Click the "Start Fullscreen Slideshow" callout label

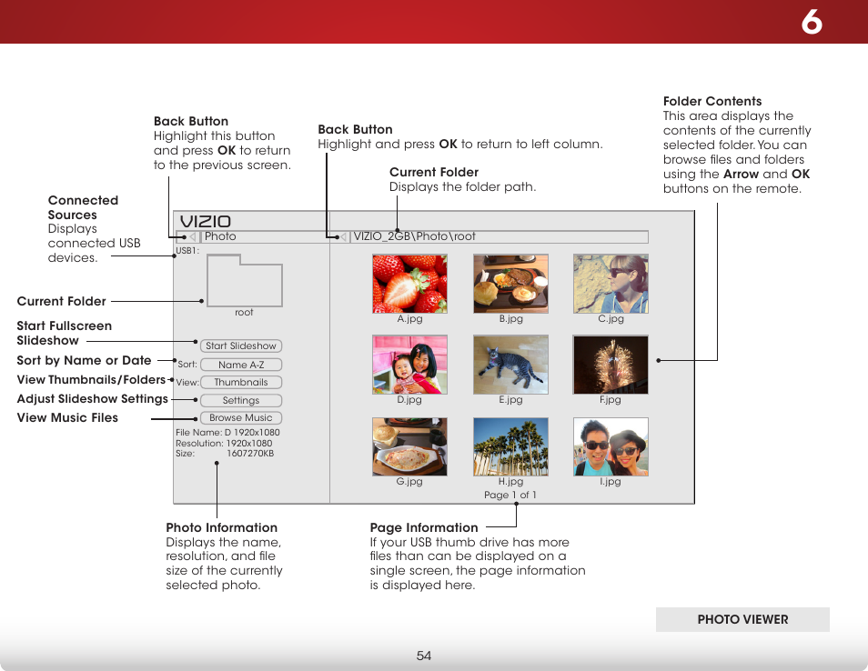(65, 333)
